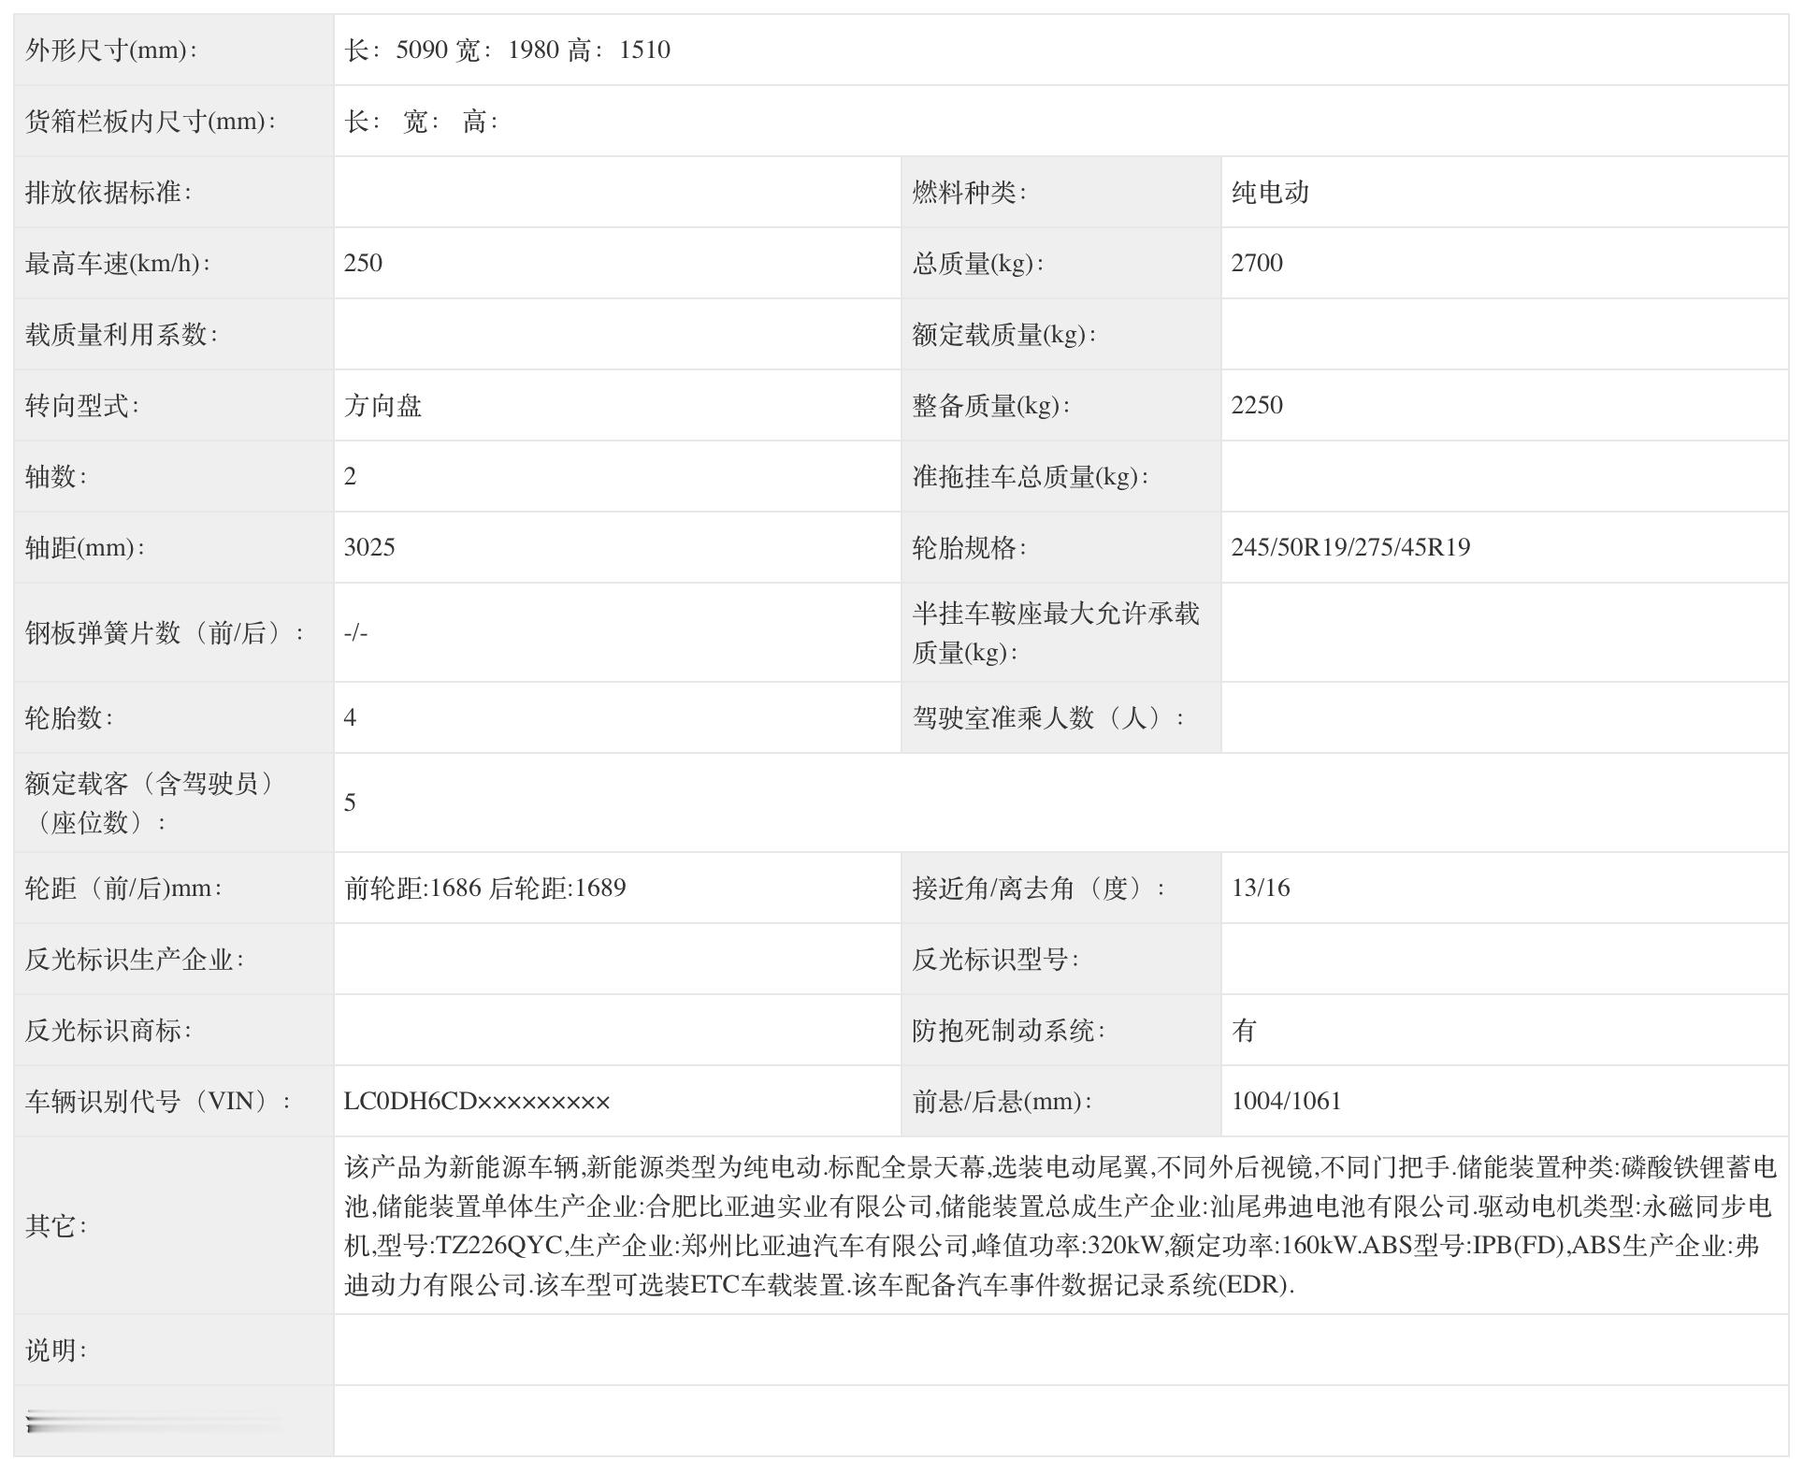The image size is (1803, 1474).
Task: Click the 轮胎规格 label
Action: pyautogui.click(x=969, y=547)
